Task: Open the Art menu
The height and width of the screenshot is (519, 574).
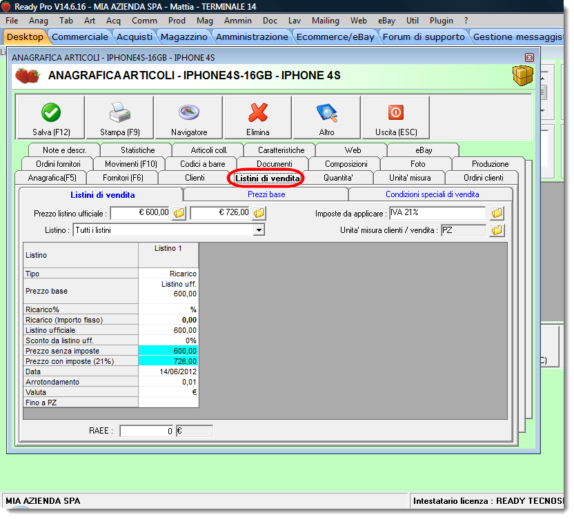Action: pyautogui.click(x=90, y=21)
